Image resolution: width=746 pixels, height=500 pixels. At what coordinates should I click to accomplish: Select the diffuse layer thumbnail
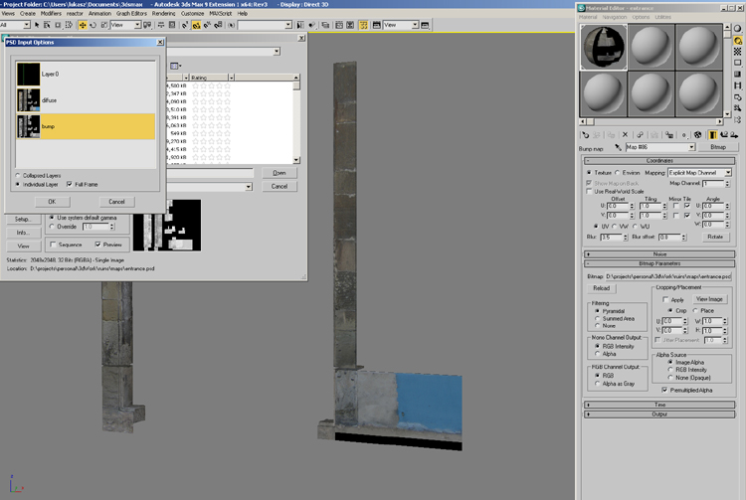point(28,100)
